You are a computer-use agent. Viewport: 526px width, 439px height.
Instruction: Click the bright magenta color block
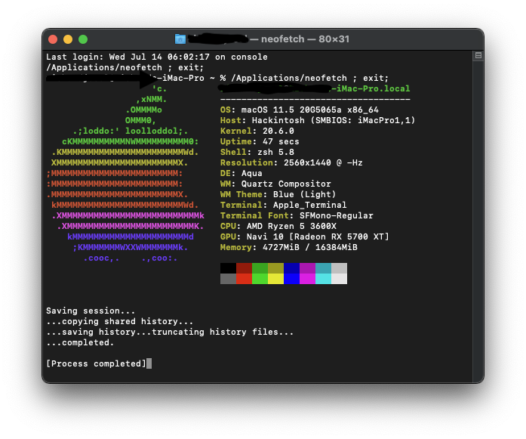point(307,279)
